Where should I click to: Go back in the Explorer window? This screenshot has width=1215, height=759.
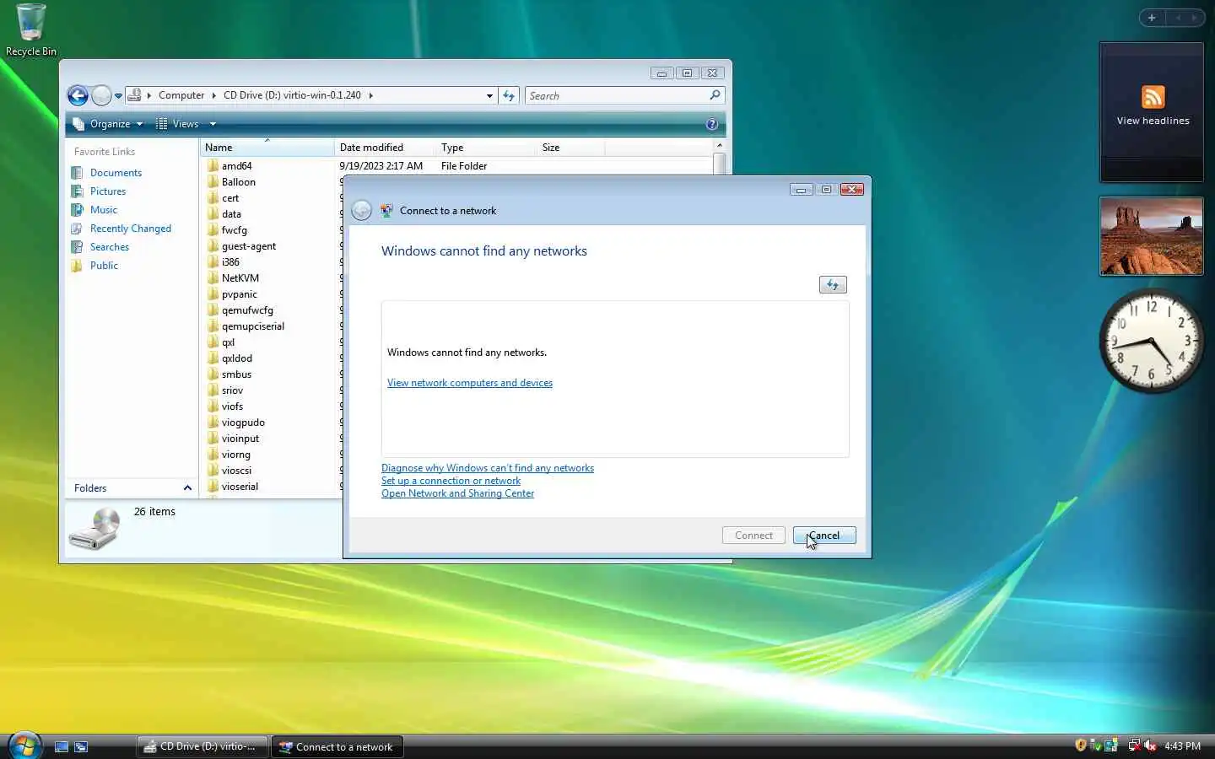point(78,95)
